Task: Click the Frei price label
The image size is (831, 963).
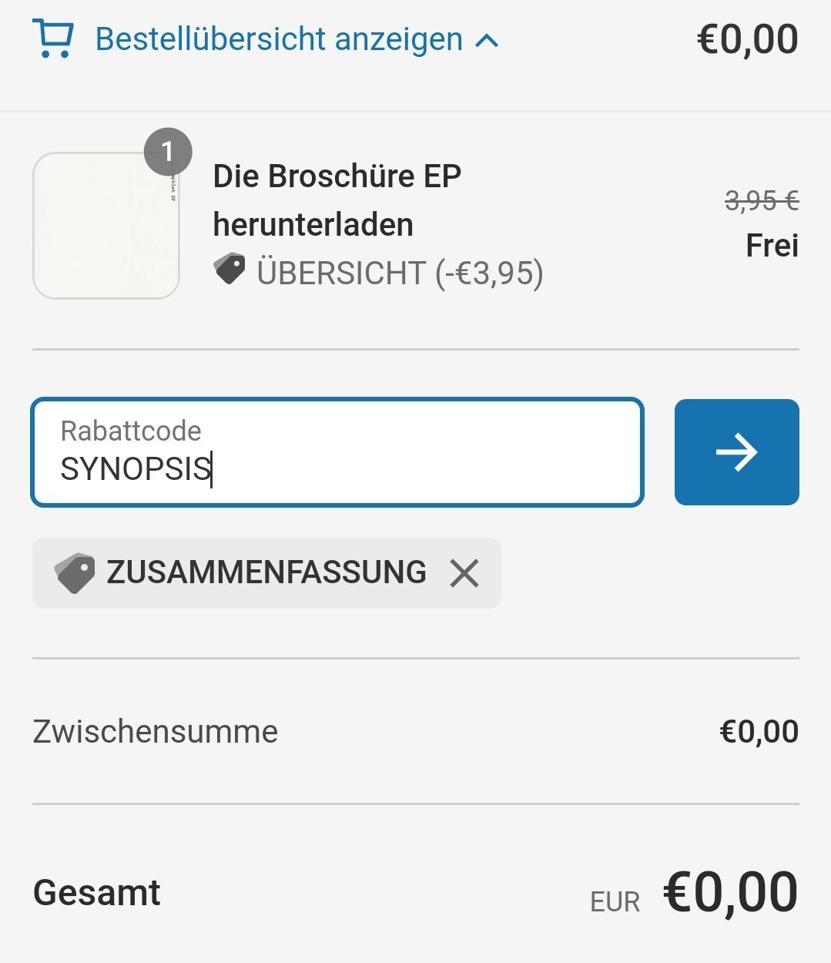Action: pos(772,246)
